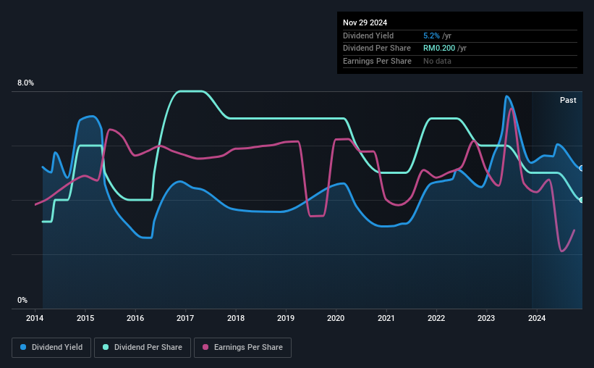Click the 2014 x-axis label
The image size is (594, 368).
click(35, 318)
